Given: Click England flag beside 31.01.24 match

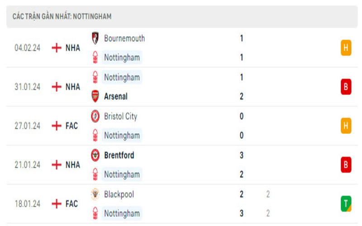Looking at the screenshot, I should coord(57,87).
